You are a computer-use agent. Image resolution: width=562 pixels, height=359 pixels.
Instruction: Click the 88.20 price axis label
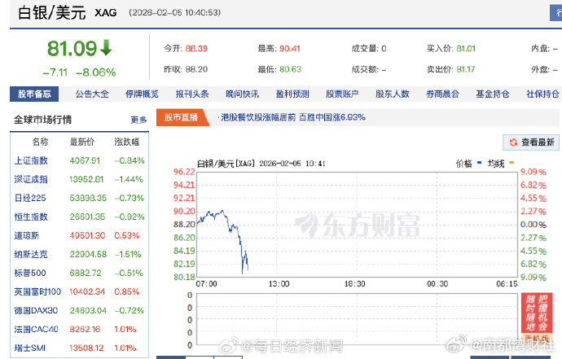pyautogui.click(x=184, y=225)
